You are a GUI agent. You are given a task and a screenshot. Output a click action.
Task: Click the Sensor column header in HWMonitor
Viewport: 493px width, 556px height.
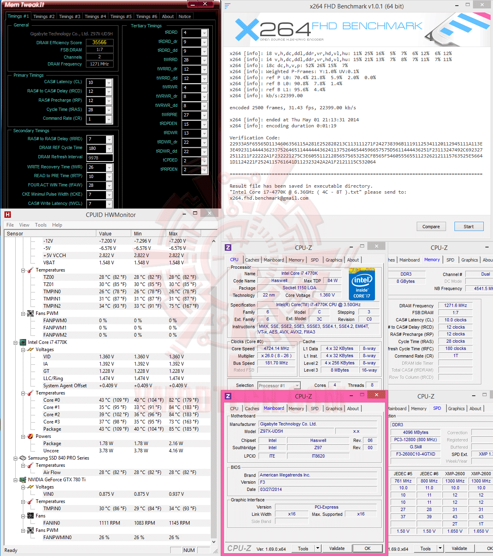[50, 233]
